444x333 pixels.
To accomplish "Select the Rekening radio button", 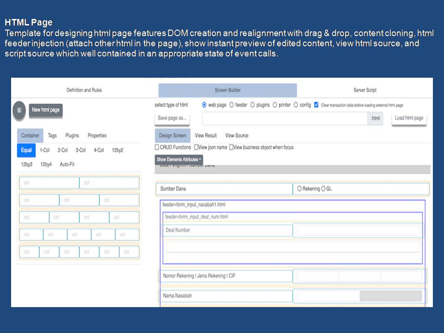I will coord(299,189).
